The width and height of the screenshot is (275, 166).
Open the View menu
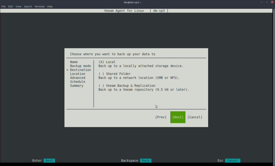[x=18, y=7]
